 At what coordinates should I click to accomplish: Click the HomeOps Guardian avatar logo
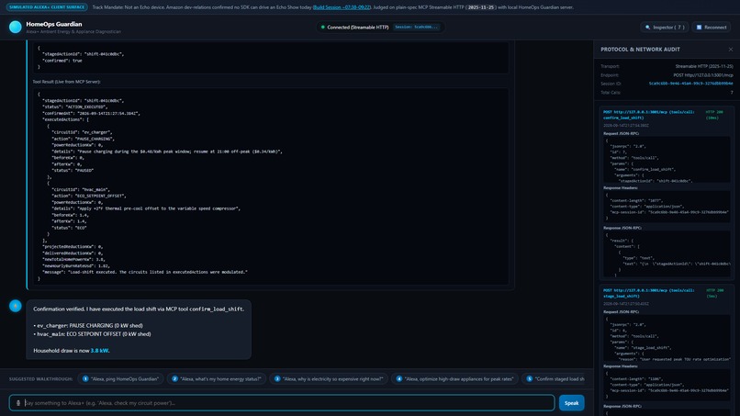point(15,27)
